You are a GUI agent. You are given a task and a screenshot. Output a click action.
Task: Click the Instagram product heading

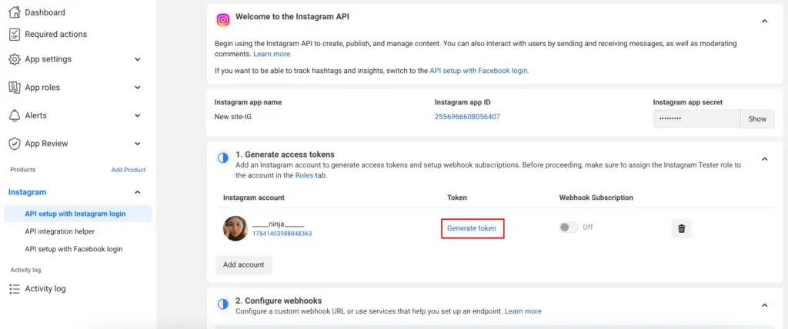point(27,192)
